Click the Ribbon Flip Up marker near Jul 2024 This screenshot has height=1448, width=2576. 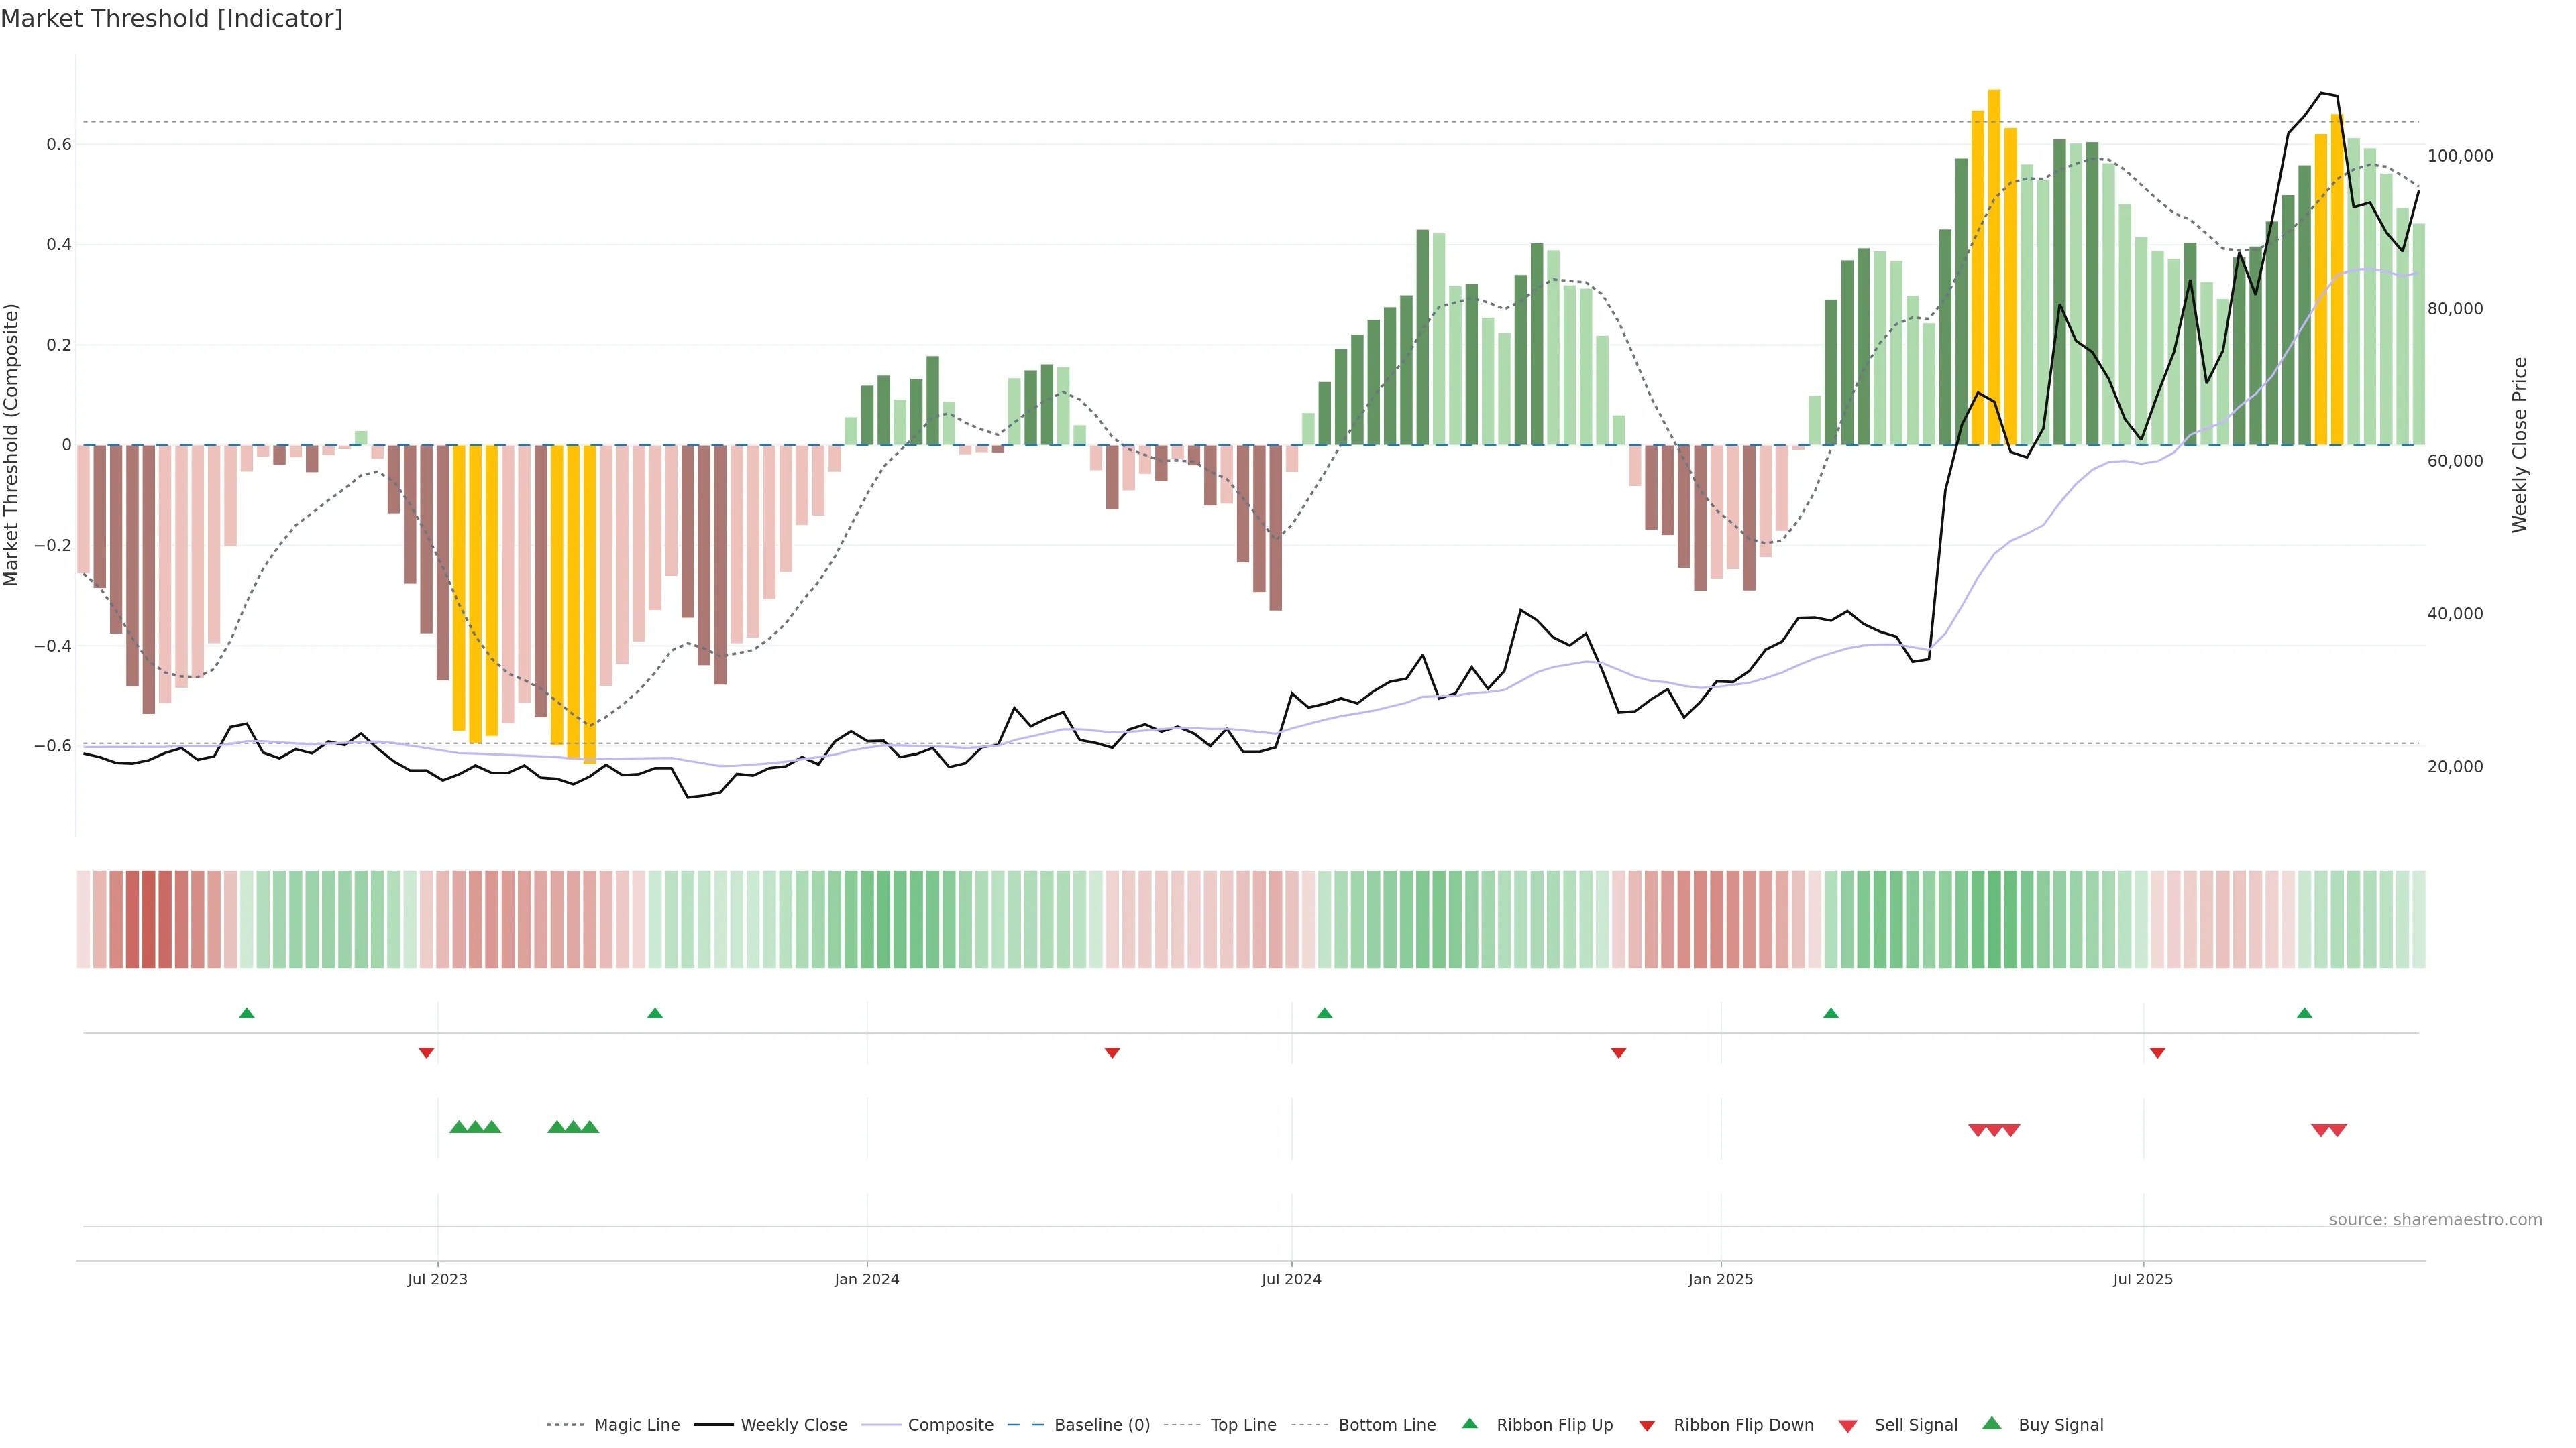(x=1324, y=1014)
